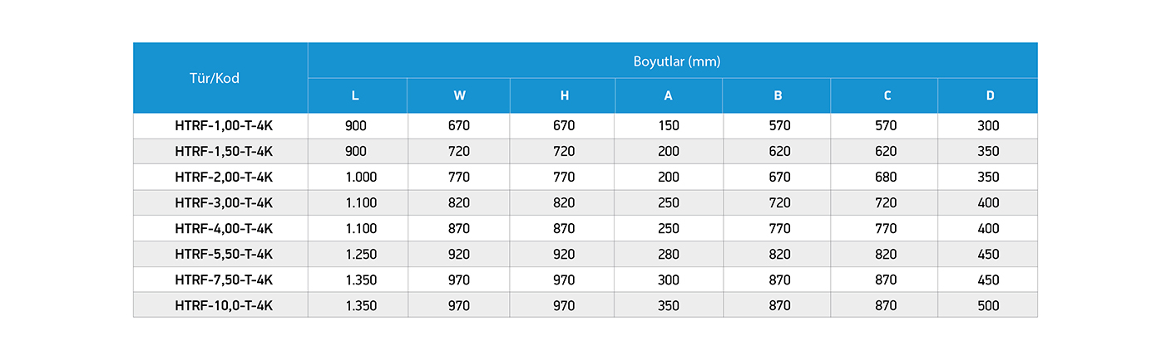Screen dimensions: 1171x360
Task: Select row HTRF-4,00-T-4K
Action: (585, 228)
